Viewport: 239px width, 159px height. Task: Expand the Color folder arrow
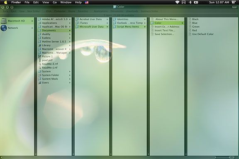coord(183,23)
